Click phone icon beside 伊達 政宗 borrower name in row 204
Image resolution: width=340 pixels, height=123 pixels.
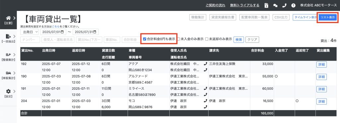[x=205, y=101]
